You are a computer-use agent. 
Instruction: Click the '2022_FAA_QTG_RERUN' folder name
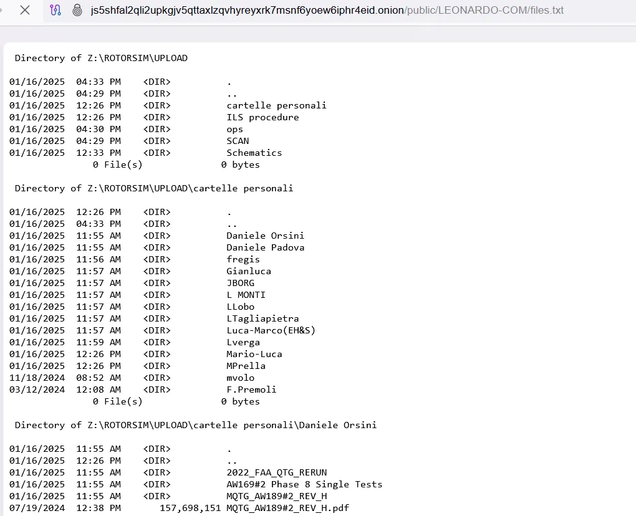coord(277,472)
